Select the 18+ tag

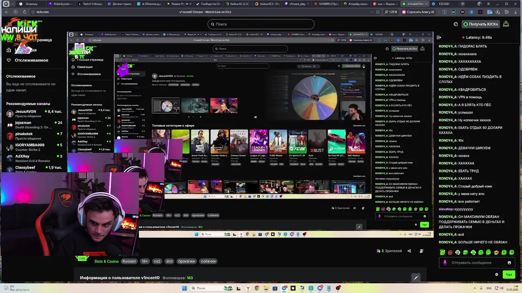(x=145, y=261)
